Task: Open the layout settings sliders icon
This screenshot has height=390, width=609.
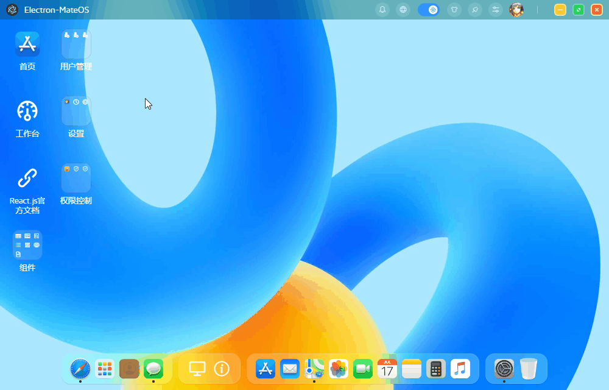Action: coord(496,10)
